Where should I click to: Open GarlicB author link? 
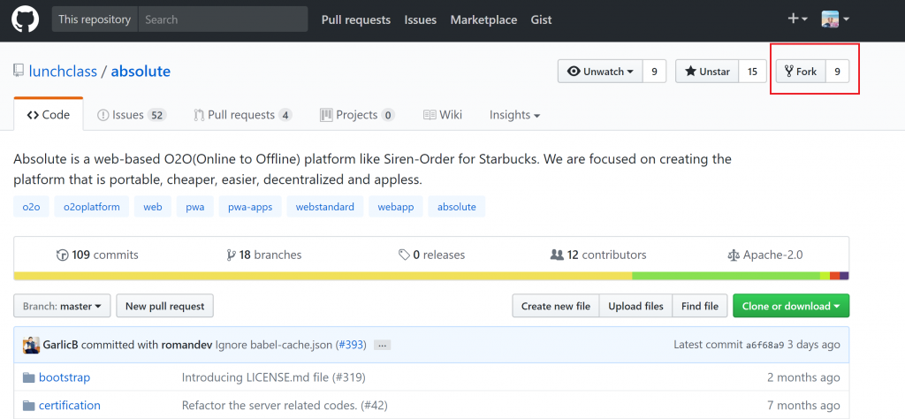point(61,345)
